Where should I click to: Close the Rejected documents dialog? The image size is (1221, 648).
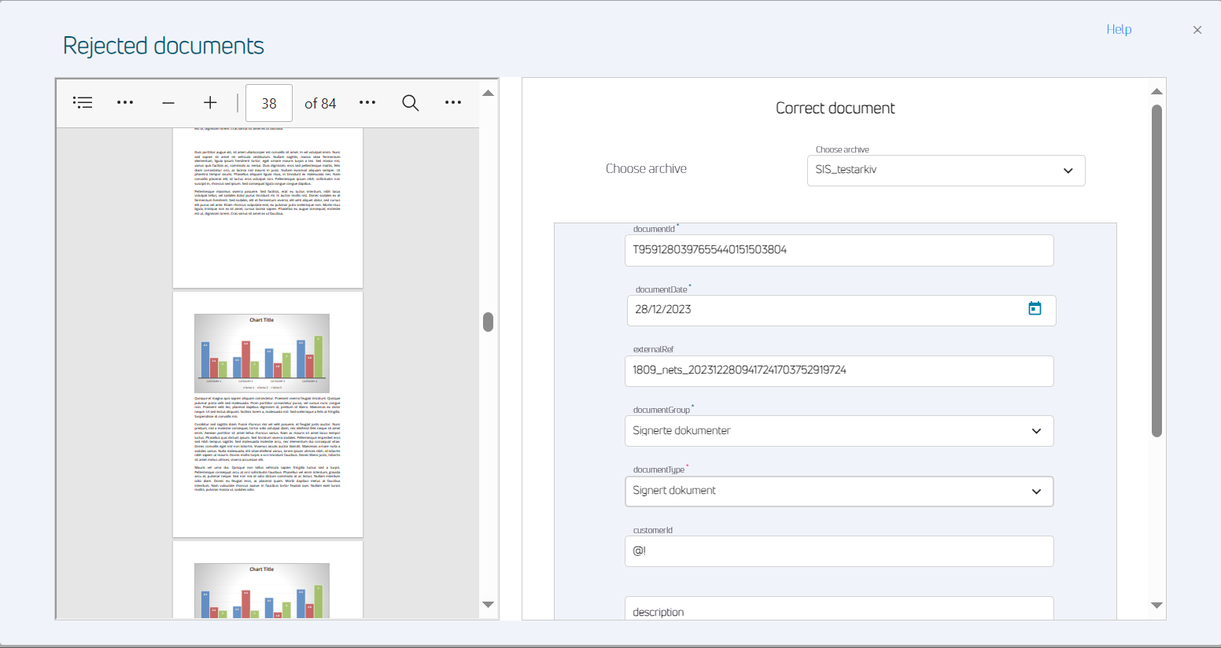click(x=1197, y=31)
